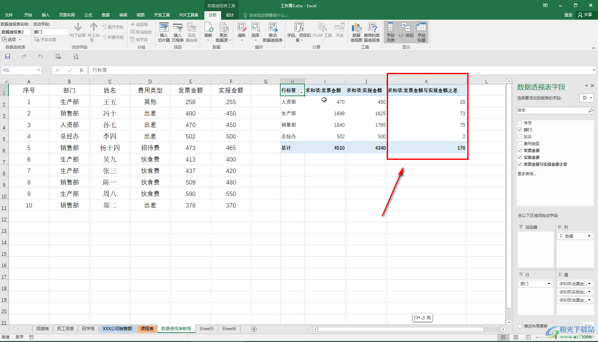Open print preview from quick toolbar
The image size is (598, 342).
coord(76,56)
